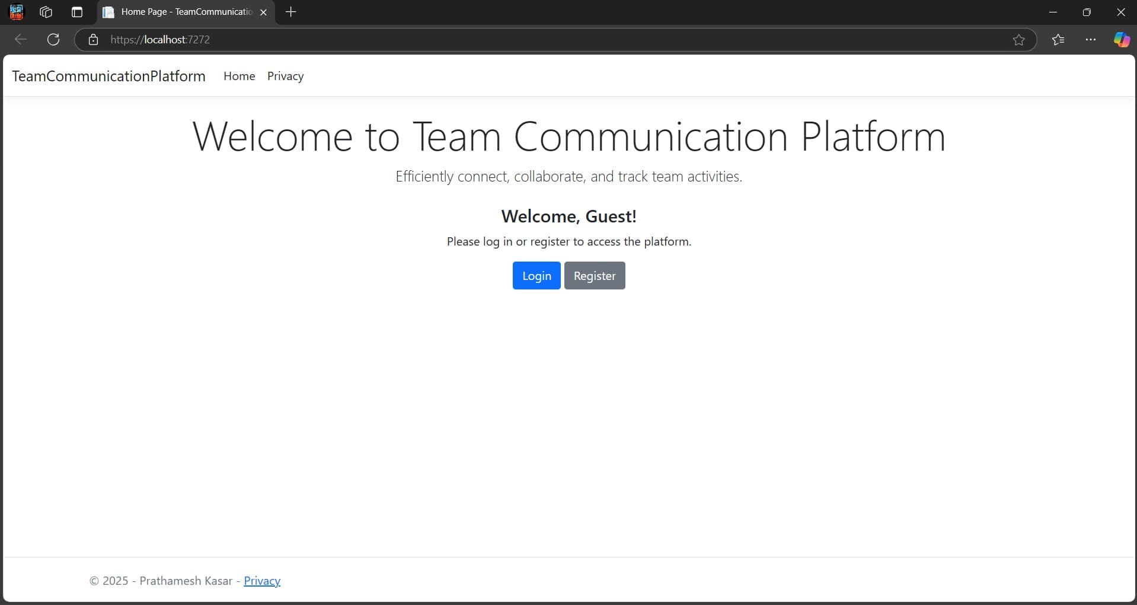Open Privacy in the navbar

tap(285, 76)
